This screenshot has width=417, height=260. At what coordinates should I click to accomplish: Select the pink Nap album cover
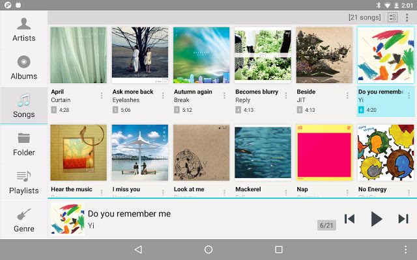pos(324,153)
